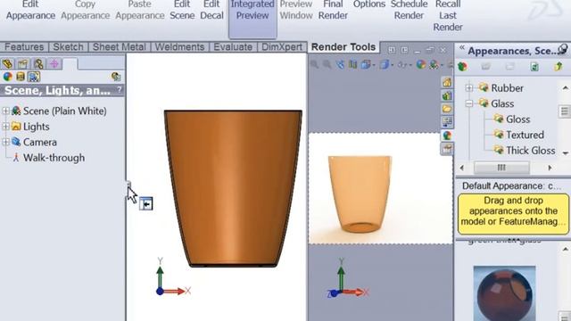Open File Explorer task pane tab
571x321 pixels.
447,109
